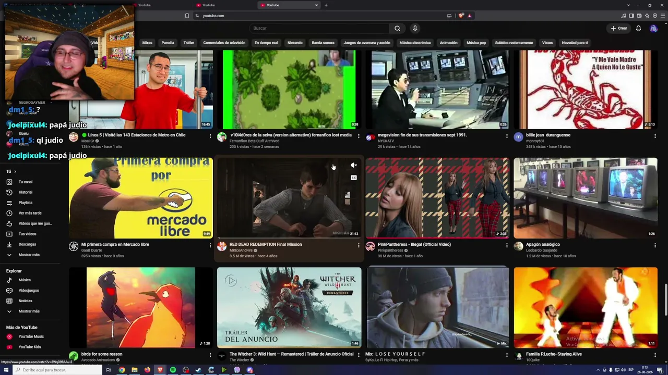Select the Música pop filter chip

point(476,43)
